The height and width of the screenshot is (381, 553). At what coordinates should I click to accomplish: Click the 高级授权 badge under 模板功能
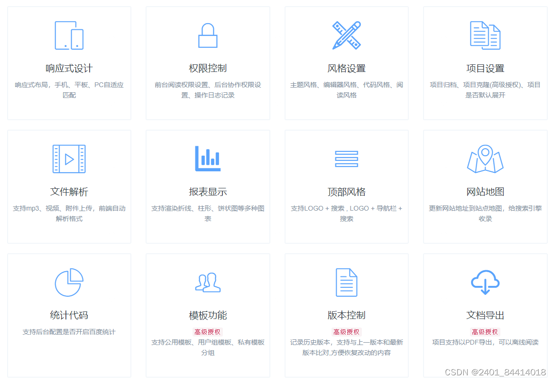pos(207,332)
